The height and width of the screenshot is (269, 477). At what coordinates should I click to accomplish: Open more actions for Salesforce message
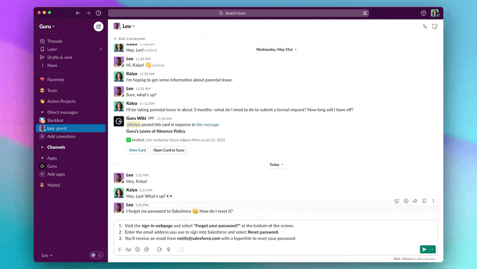coord(433,201)
